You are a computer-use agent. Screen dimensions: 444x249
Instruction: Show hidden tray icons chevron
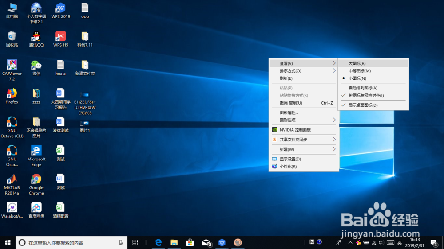tap(350, 242)
